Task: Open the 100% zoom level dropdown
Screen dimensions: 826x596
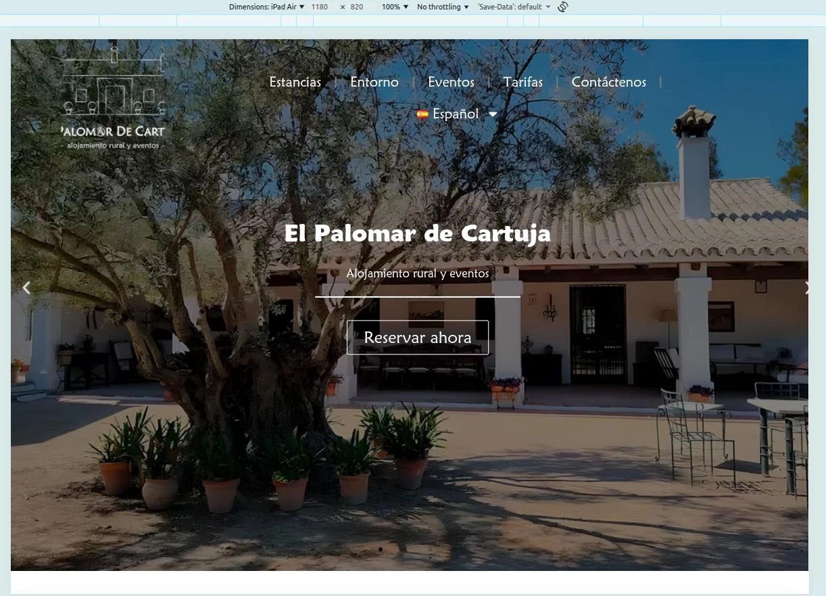Action: [x=395, y=7]
